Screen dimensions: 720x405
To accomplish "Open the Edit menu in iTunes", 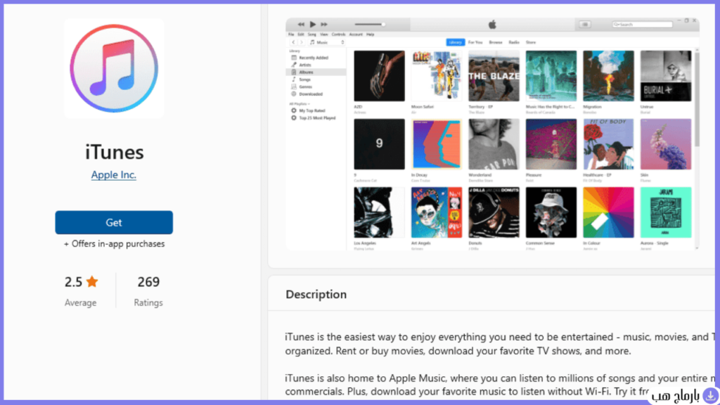I will click(301, 34).
